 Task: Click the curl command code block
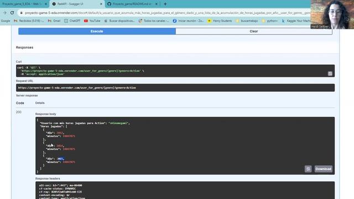tap(175, 71)
